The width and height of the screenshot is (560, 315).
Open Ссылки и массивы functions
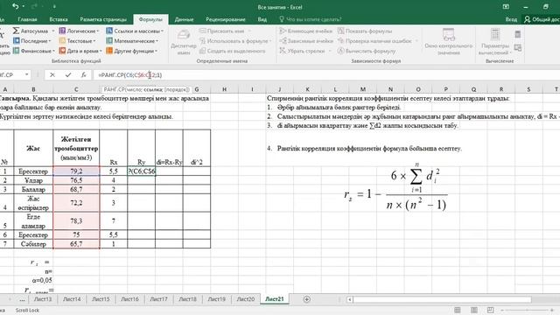[x=135, y=31]
